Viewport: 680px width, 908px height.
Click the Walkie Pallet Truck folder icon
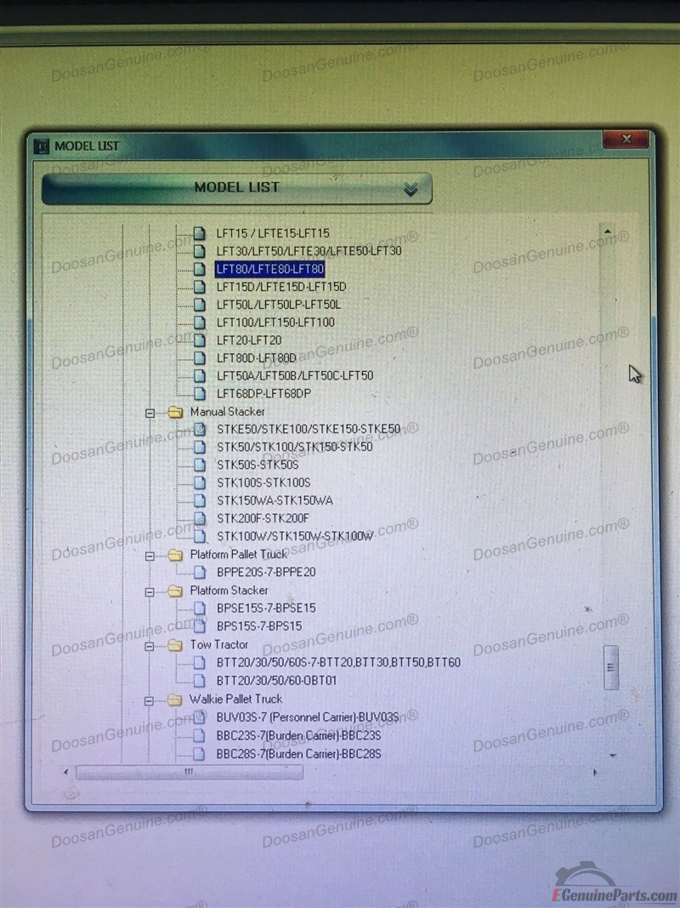point(175,700)
